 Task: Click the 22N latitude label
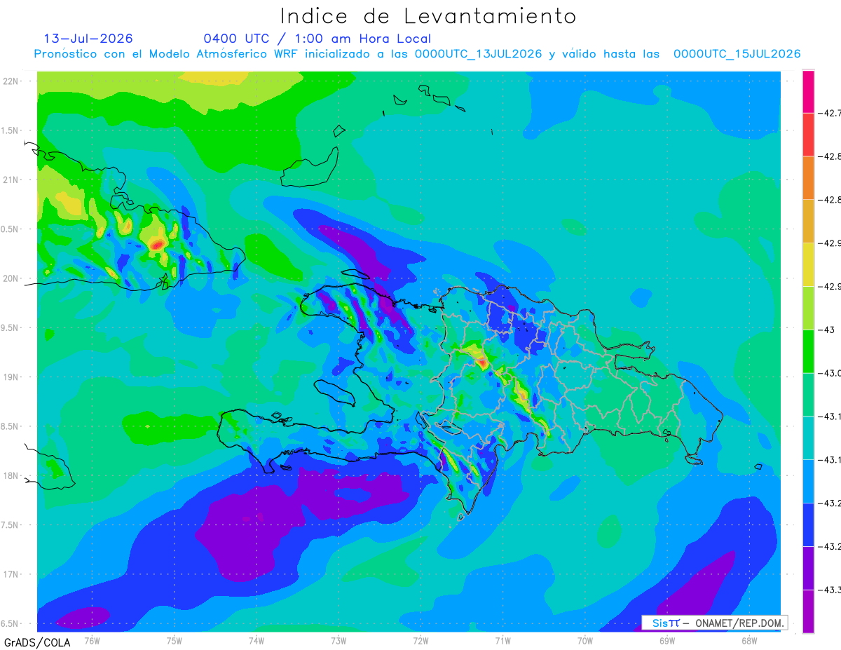(x=11, y=81)
